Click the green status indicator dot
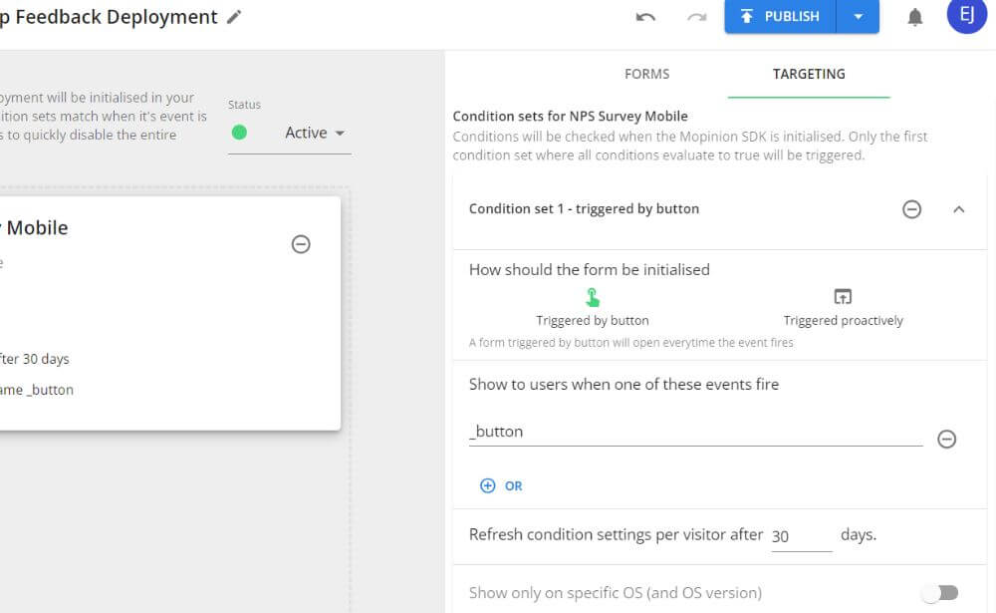This screenshot has height=613, width=996. (x=239, y=133)
